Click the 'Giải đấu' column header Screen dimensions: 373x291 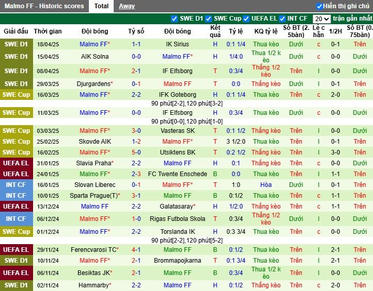(16, 31)
